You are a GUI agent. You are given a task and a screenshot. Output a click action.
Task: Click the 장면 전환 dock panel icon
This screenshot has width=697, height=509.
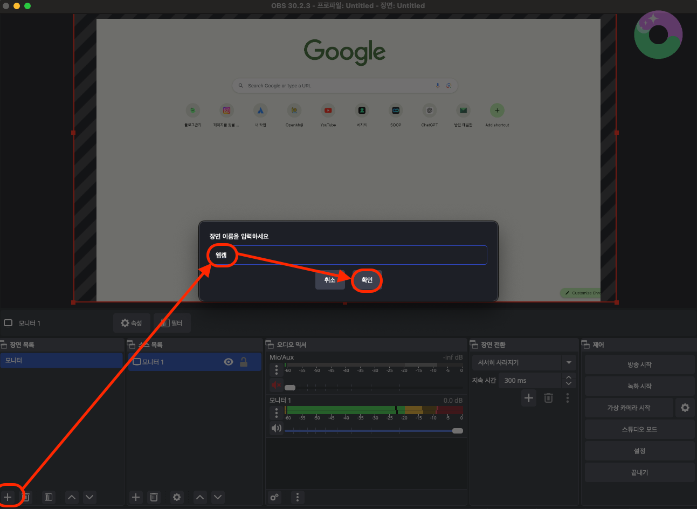tap(474, 345)
